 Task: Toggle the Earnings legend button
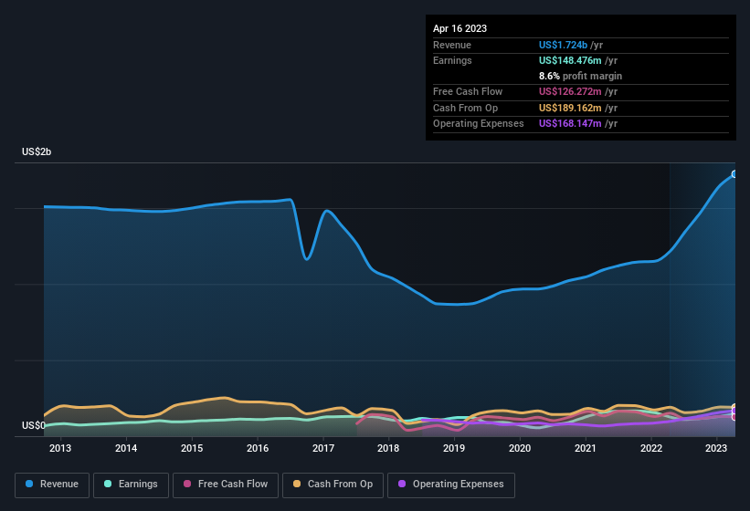point(131,485)
